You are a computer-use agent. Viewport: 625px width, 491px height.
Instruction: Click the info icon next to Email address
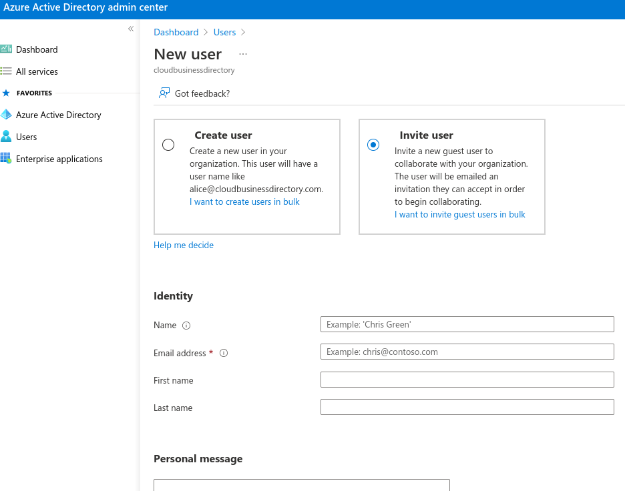coord(224,353)
